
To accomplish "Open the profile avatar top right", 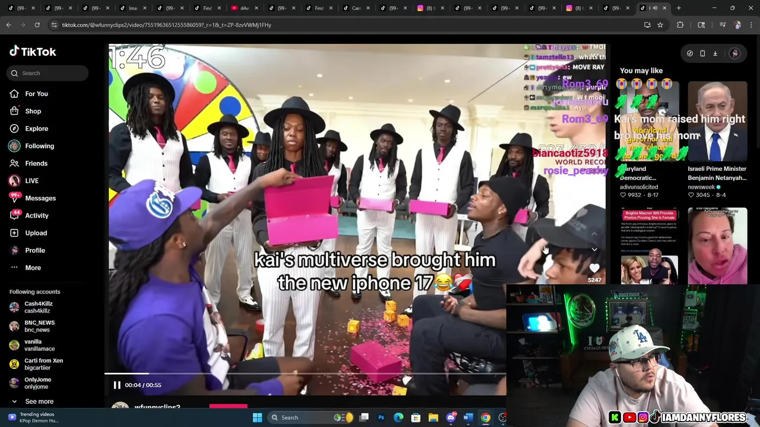I will (x=734, y=53).
